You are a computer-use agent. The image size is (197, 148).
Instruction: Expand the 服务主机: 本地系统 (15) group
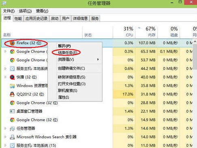5,145
